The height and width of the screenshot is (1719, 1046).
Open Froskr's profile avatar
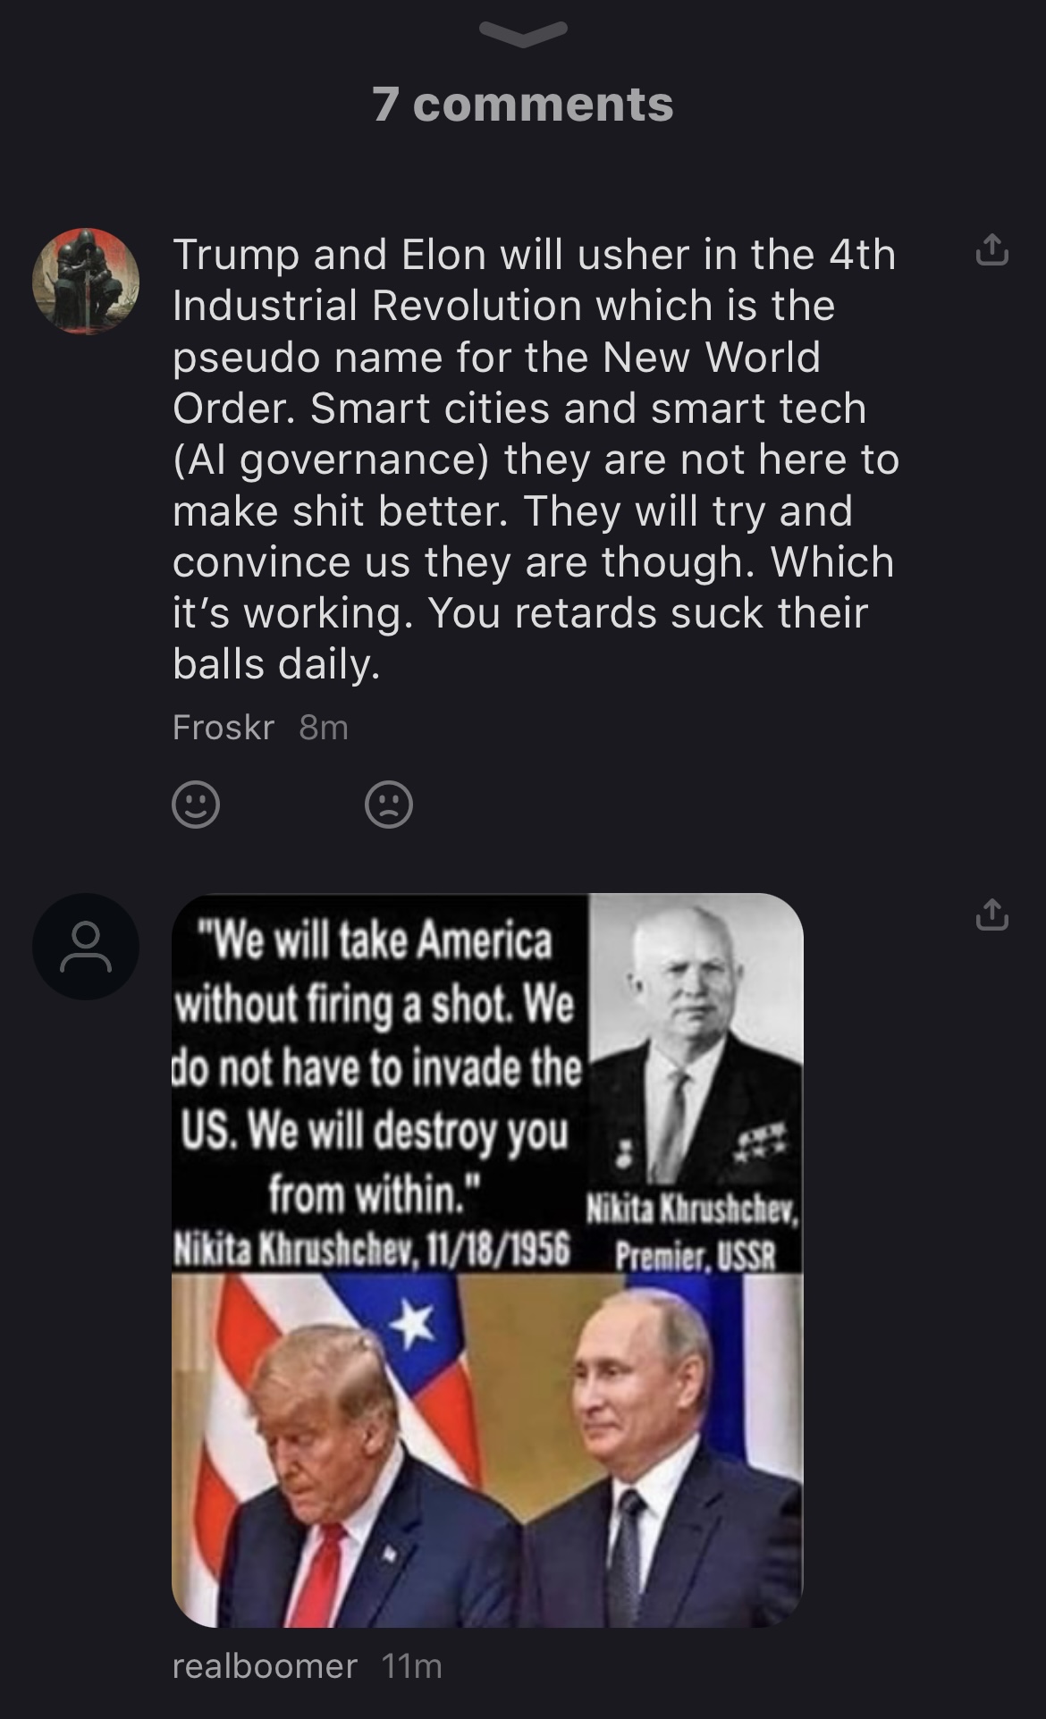pyautogui.click(x=86, y=281)
